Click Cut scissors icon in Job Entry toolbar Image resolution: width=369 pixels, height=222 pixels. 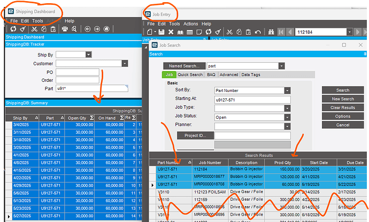pyautogui.click(x=229, y=32)
